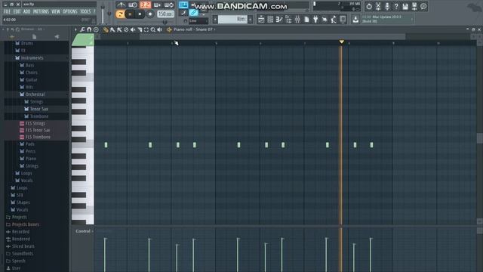Image resolution: width=483 pixels, height=272 pixels.
Task: Click the target channel icon before Piano roll title
Action: pyautogui.click(x=169, y=29)
